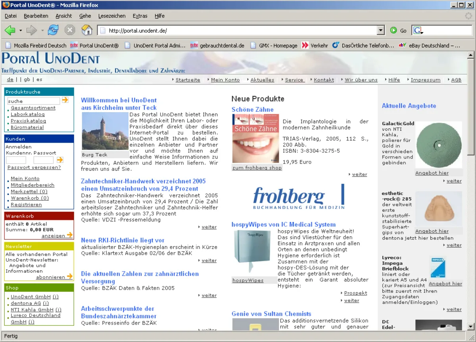Expand the address bar history dropdown

tap(380, 30)
